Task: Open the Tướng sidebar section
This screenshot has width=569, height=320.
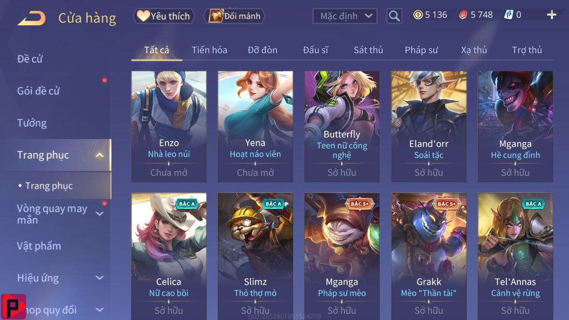Action: coord(32,123)
